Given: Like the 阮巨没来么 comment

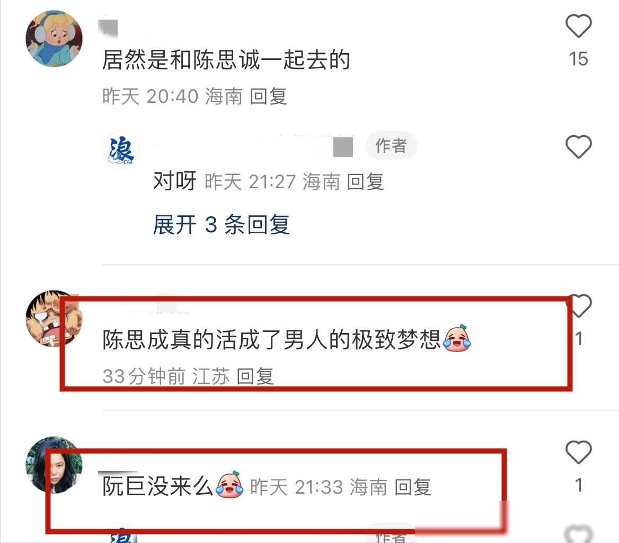Looking at the screenshot, I should pos(578,452).
